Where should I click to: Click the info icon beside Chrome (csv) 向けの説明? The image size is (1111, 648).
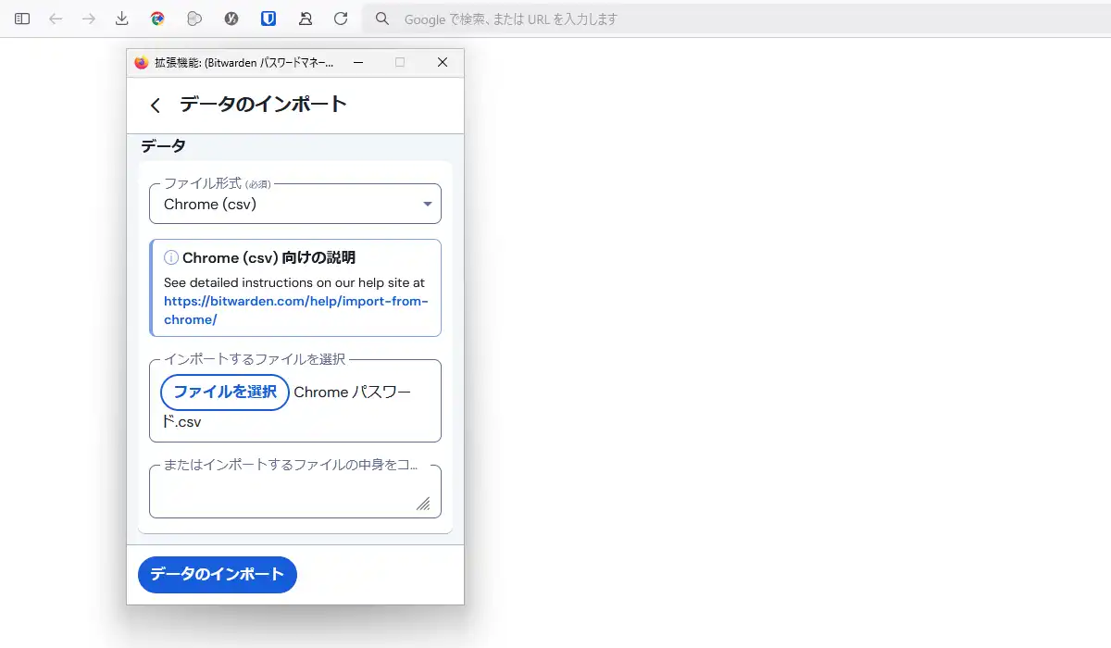coord(171,257)
